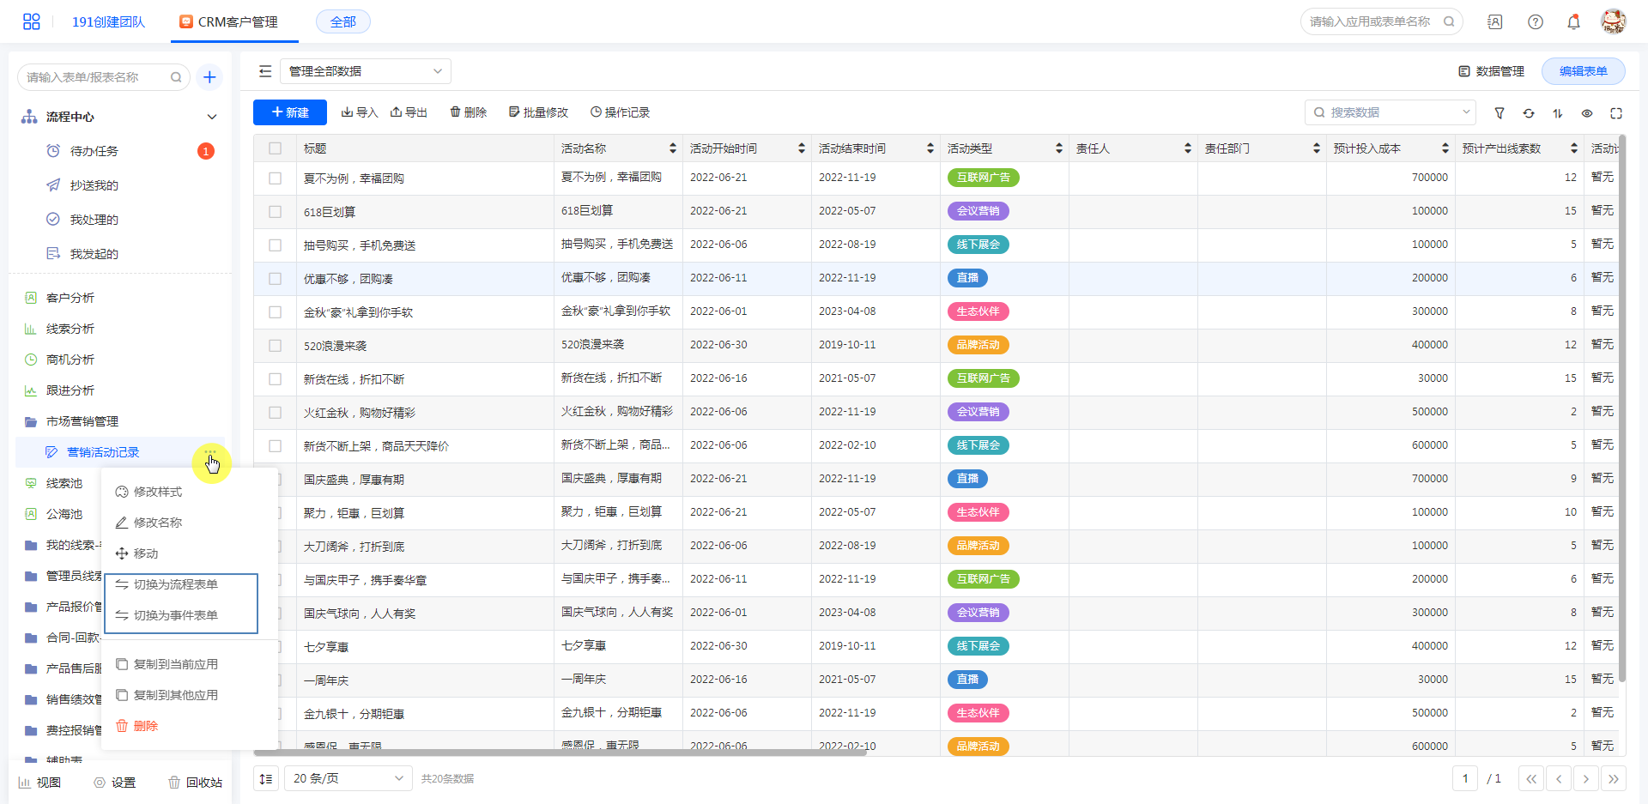
Task: Click the 编辑表单 button
Action: click(x=1583, y=71)
